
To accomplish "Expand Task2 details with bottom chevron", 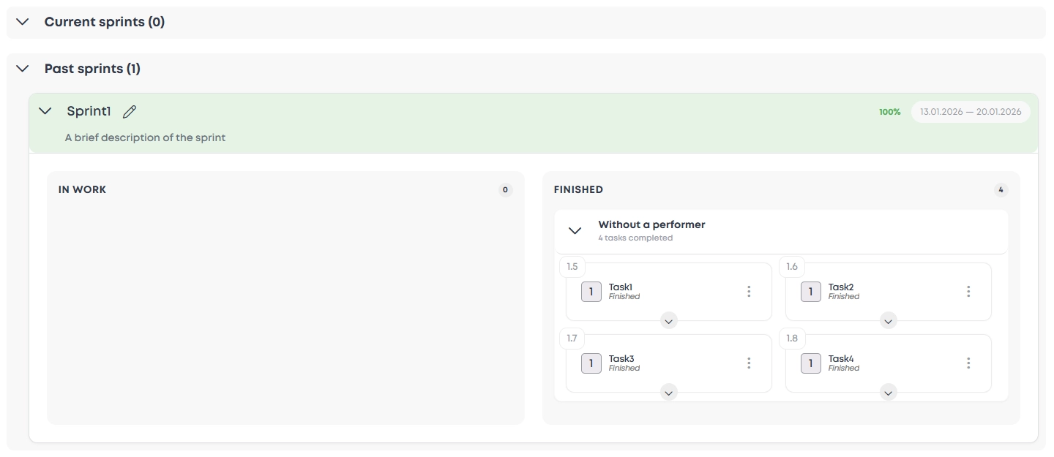I will click(x=888, y=321).
